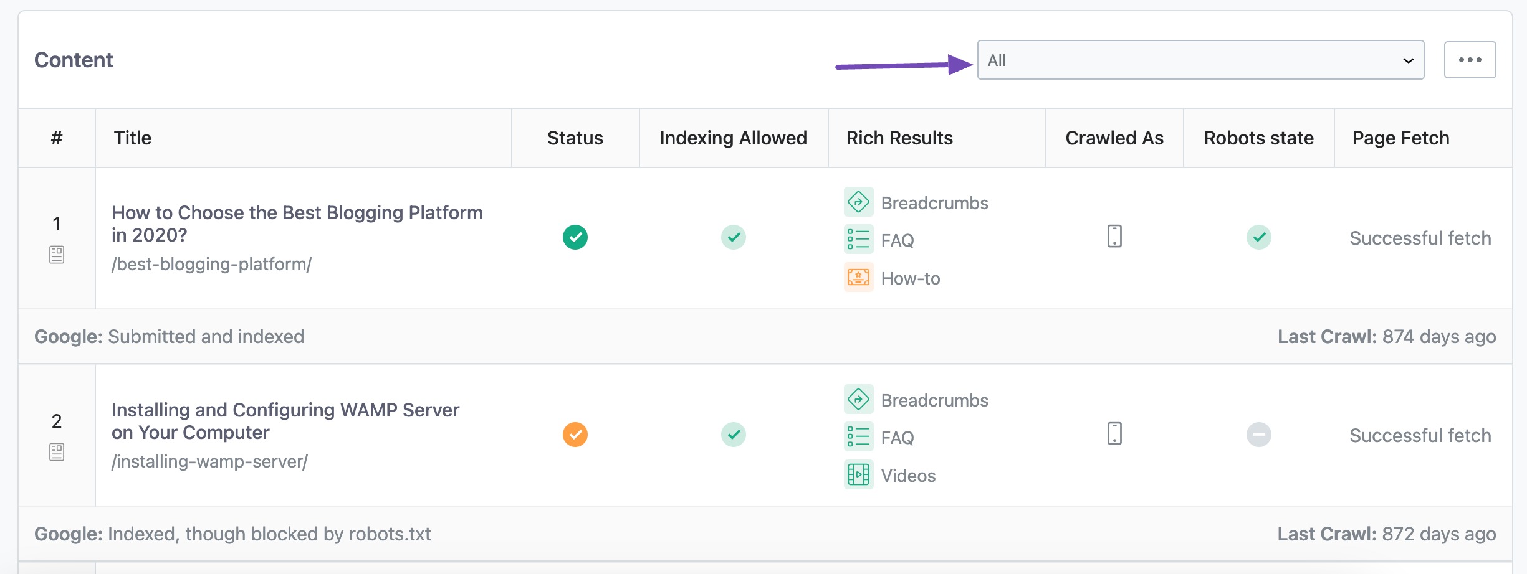This screenshot has height=574, width=1527.
Task: Click mobile crawl icon for WAMP post
Action: point(1114,434)
